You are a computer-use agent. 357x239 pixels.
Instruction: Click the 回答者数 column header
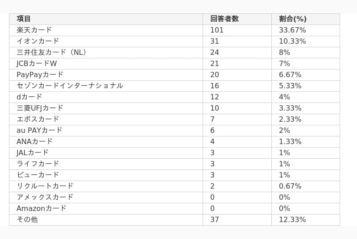tap(224, 19)
